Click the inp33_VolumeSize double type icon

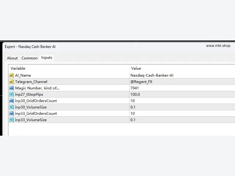[11, 120]
